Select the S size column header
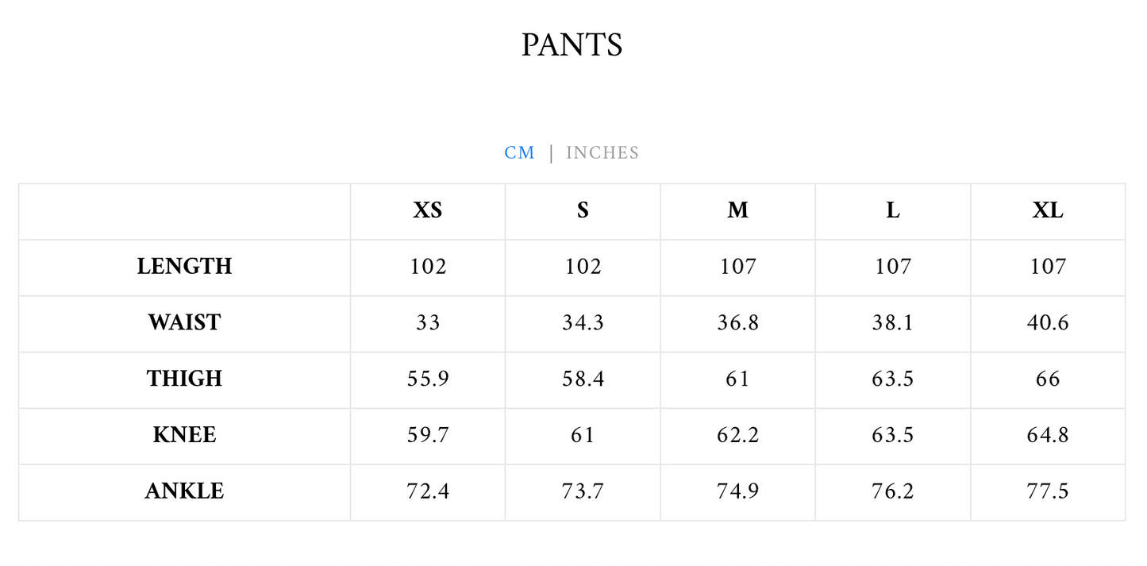Viewport: 1147px width, 566px height. pyautogui.click(x=583, y=210)
